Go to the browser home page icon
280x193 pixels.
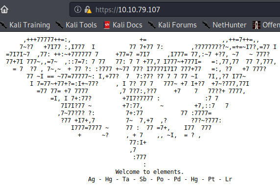(x=4, y=9)
